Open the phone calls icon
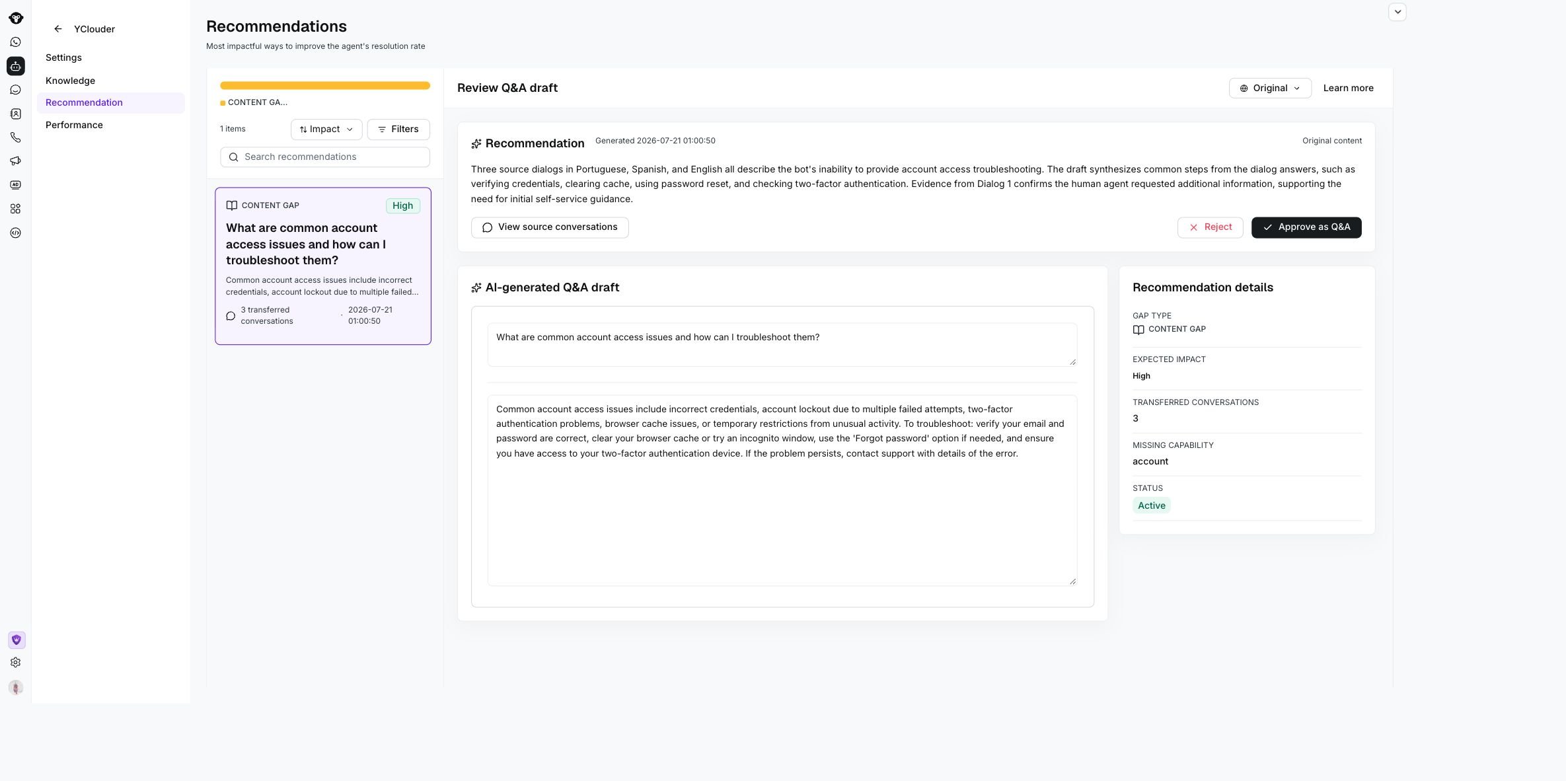Image resolution: width=1566 pixels, height=781 pixels. (15, 137)
